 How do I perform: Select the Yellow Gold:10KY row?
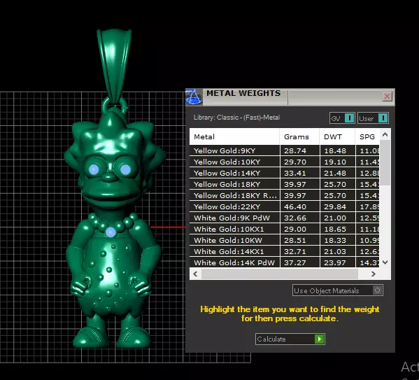pos(284,162)
